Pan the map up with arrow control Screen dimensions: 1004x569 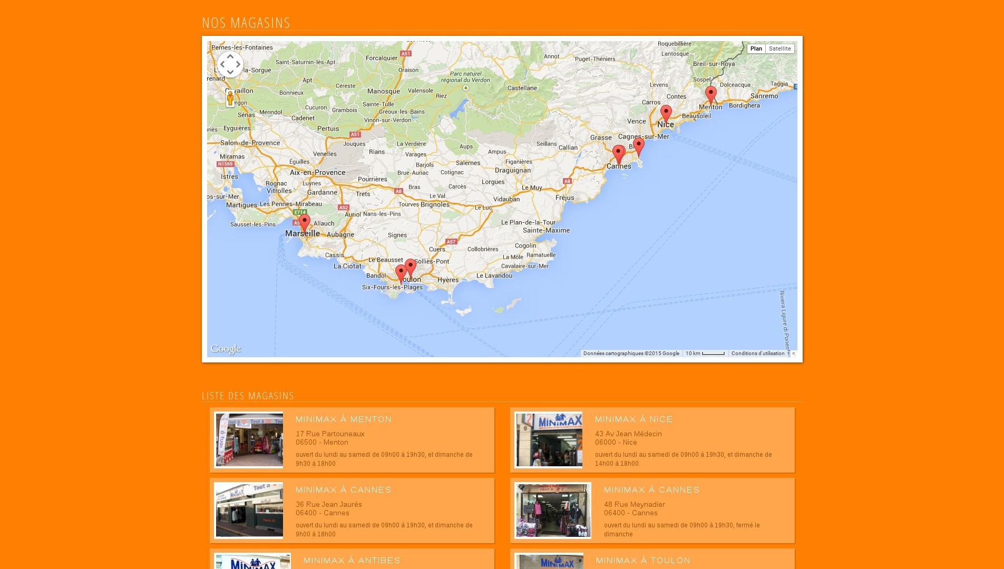coord(230,56)
